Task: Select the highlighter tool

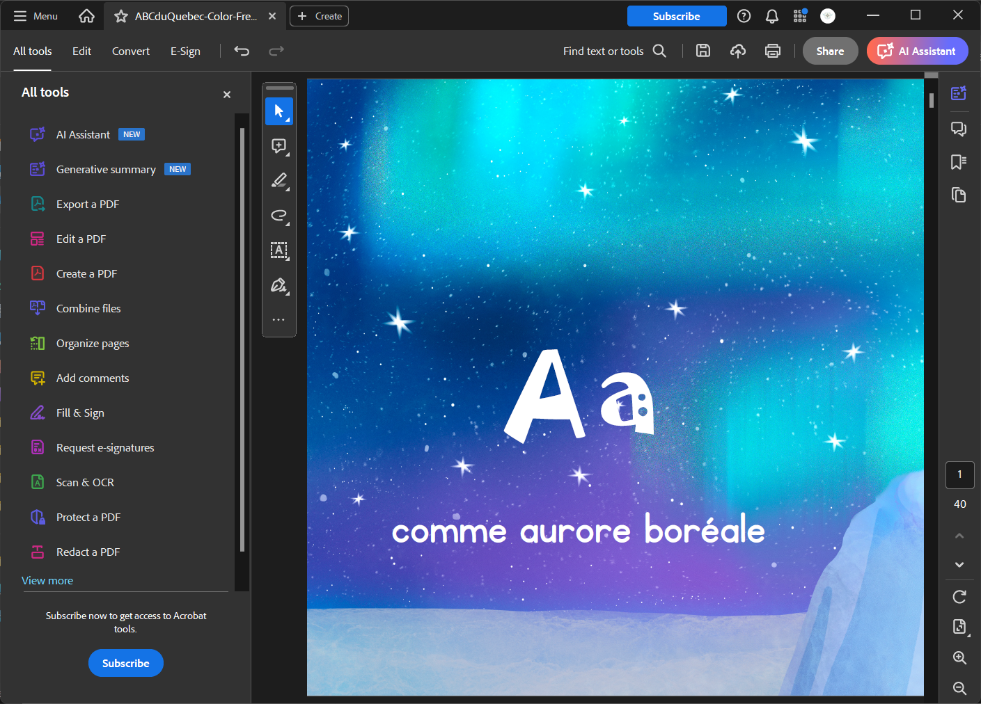Action: point(278,181)
